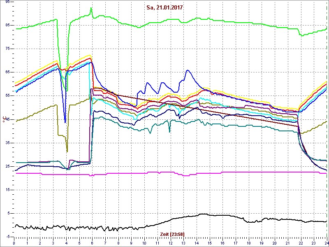Click the °C unit label on vertical axis
The height and width of the screenshot is (247, 329).
(x=4, y=120)
